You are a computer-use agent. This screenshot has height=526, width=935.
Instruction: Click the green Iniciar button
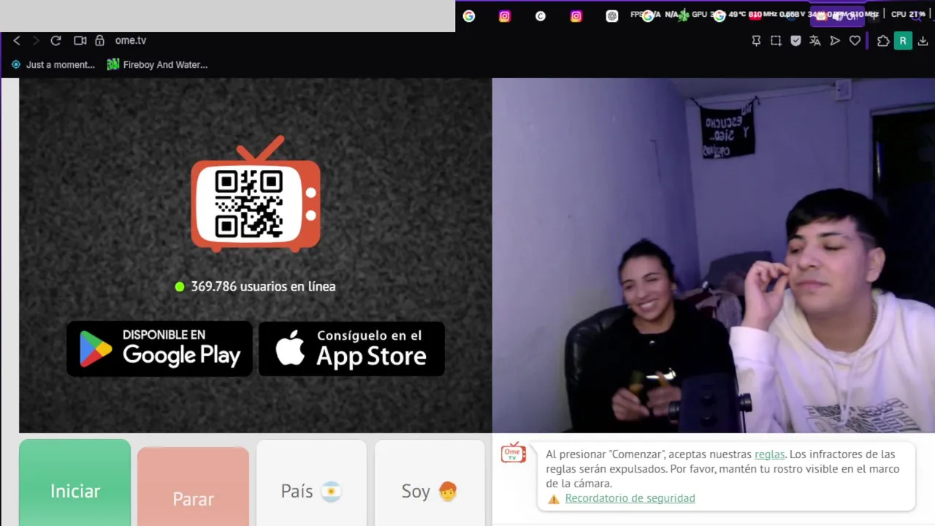75,483
